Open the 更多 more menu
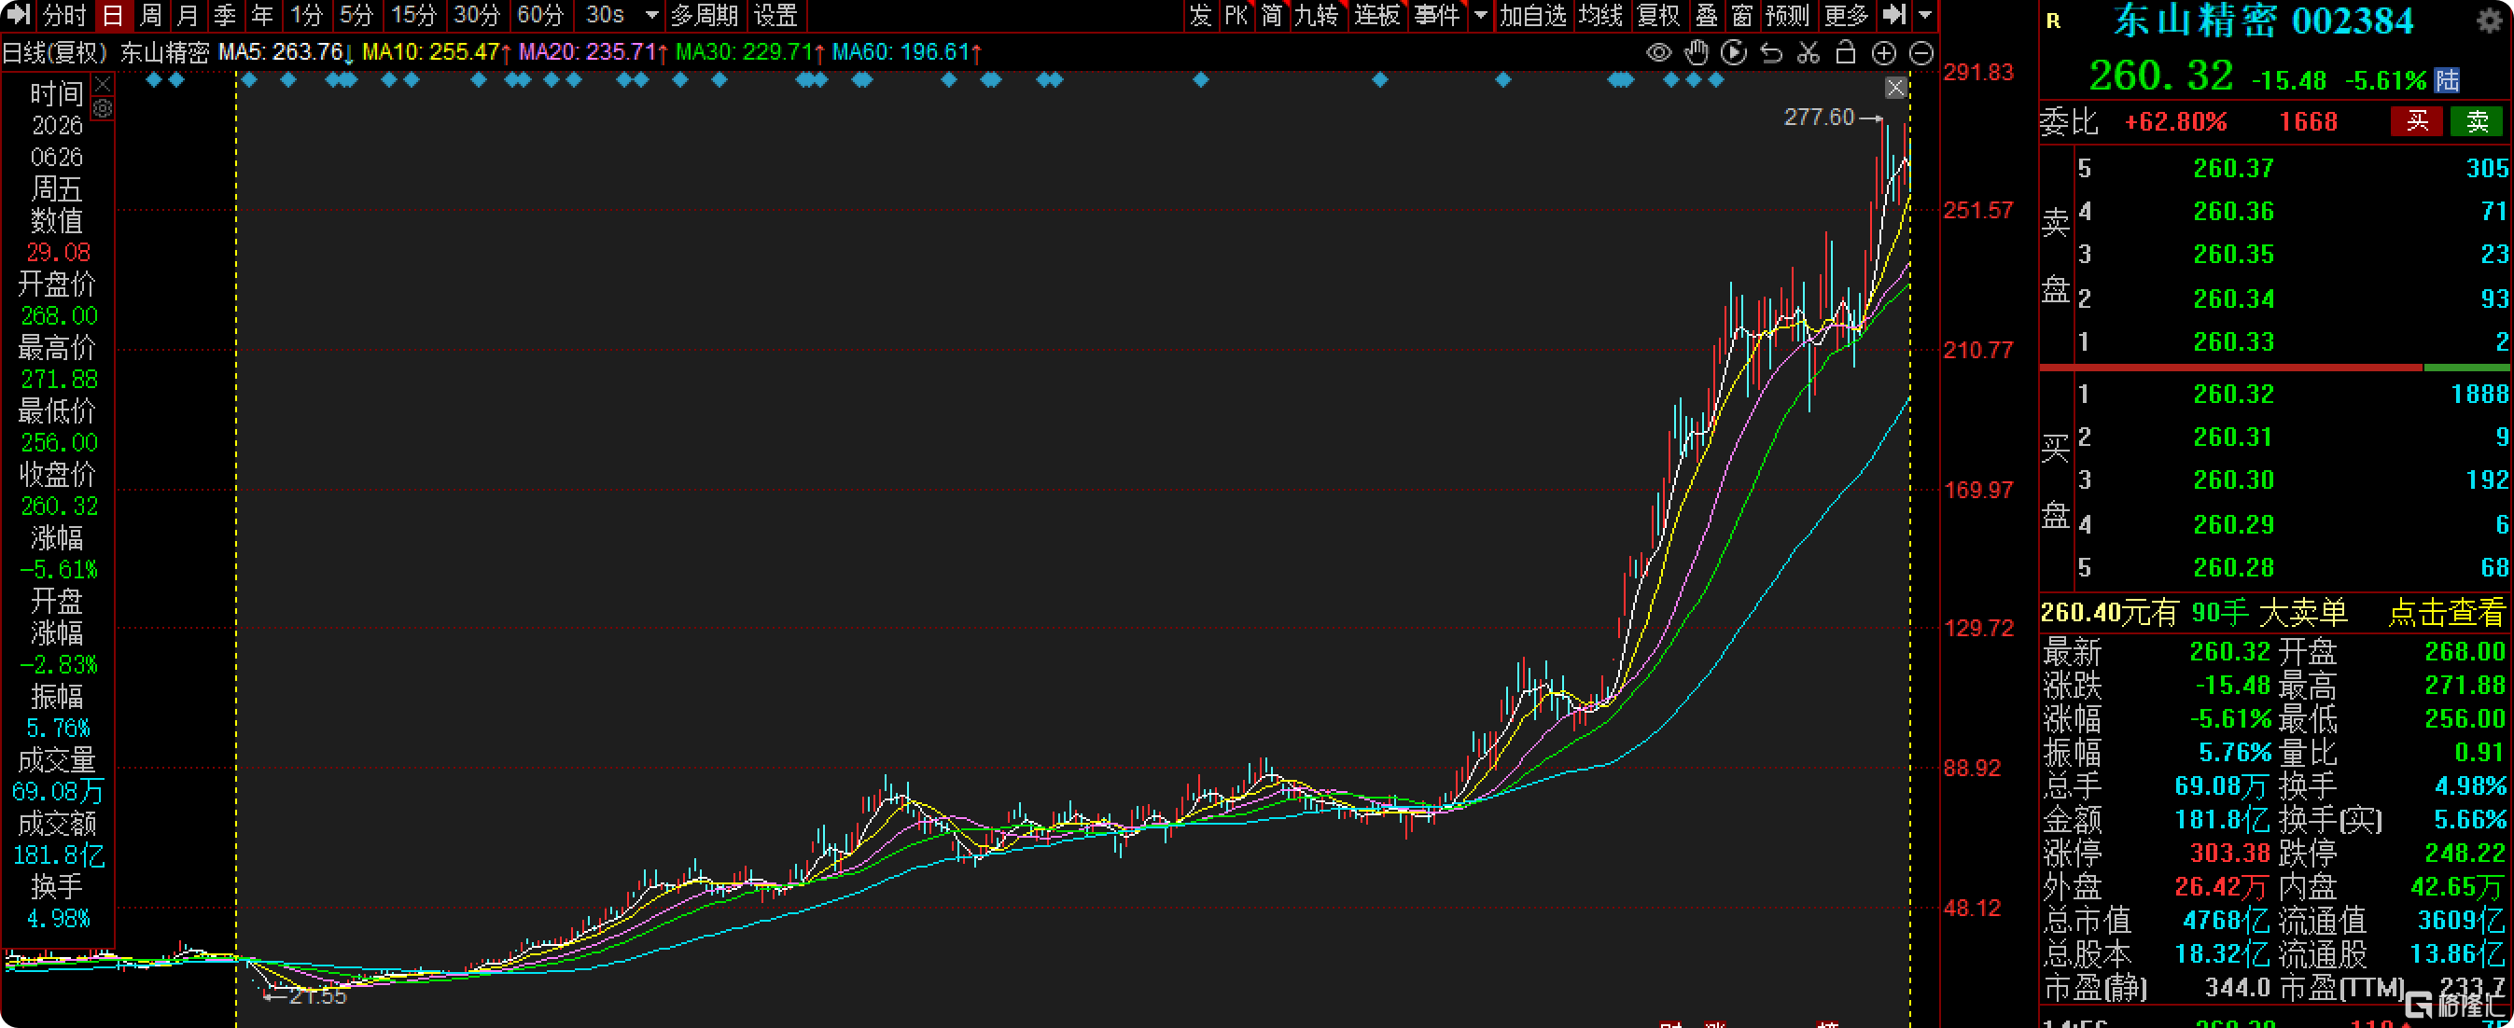2514x1028 pixels. coord(1846,15)
